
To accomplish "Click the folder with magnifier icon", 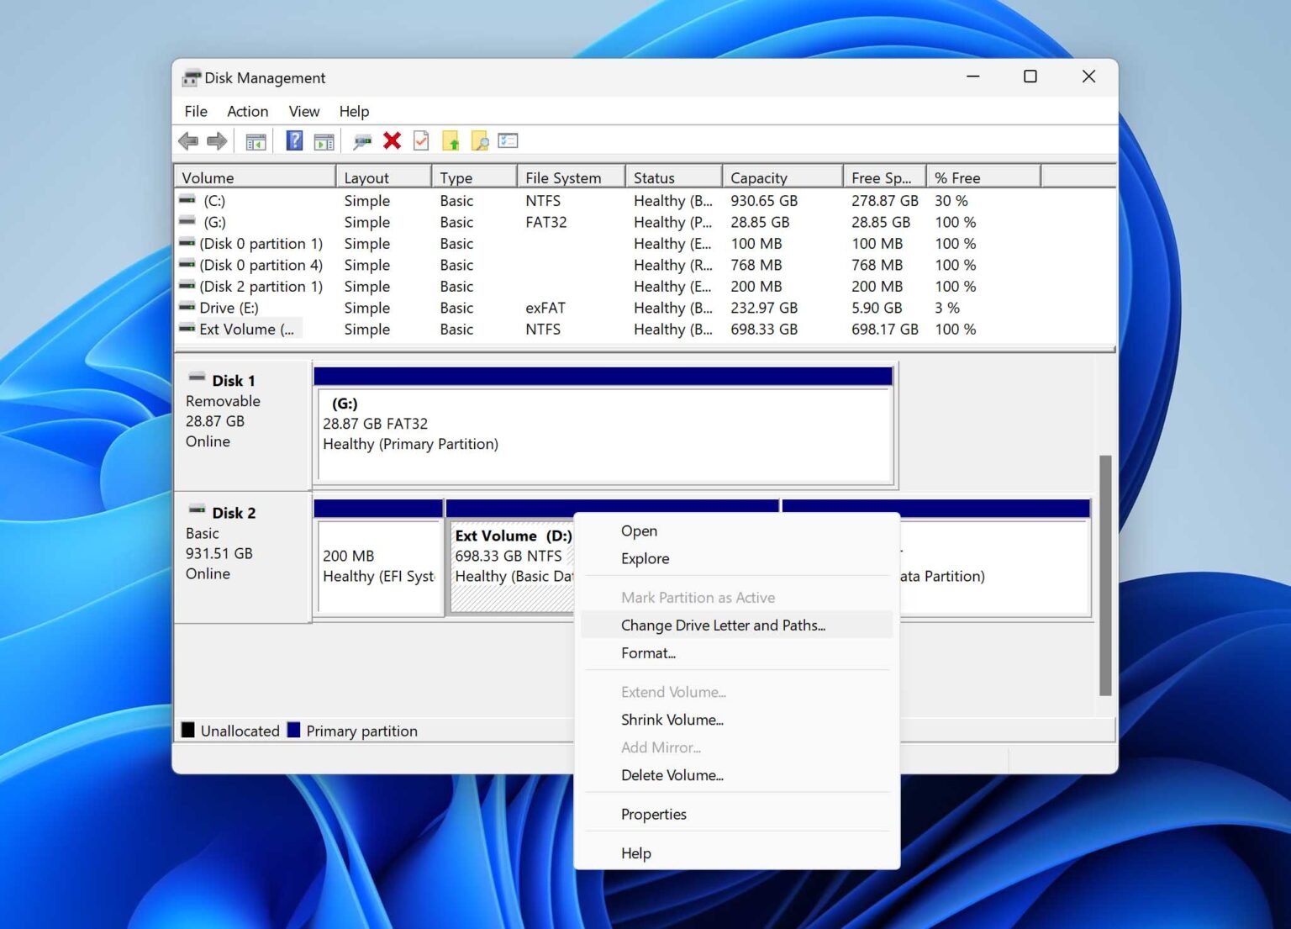I will (x=480, y=141).
